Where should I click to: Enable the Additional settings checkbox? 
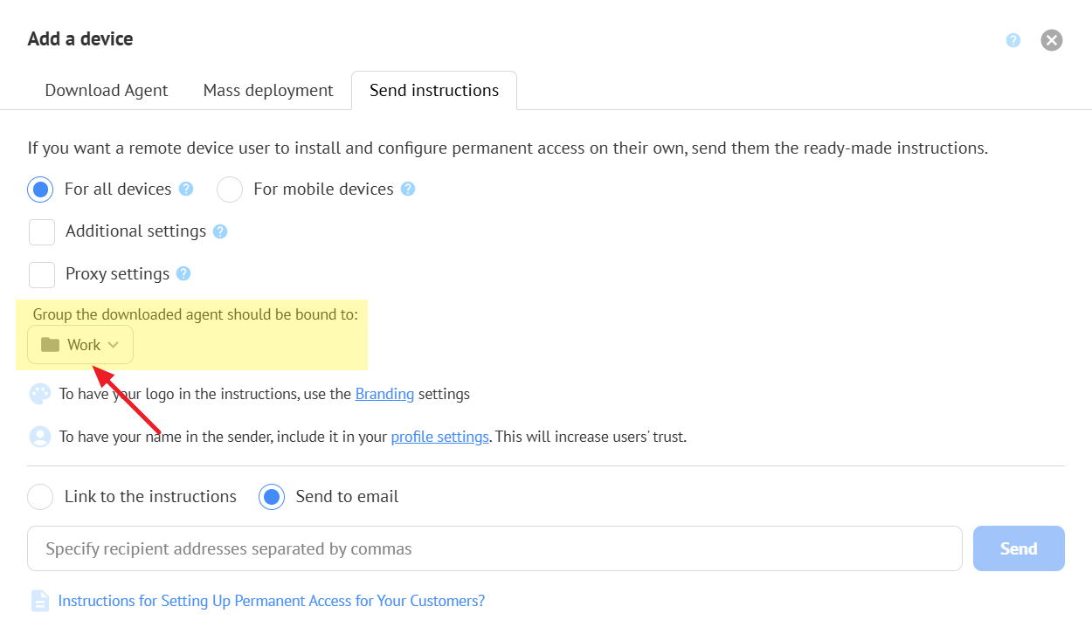pyautogui.click(x=42, y=232)
